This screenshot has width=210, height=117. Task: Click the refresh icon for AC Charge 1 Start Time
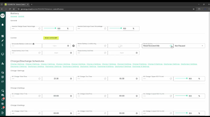[x=39, y=79]
